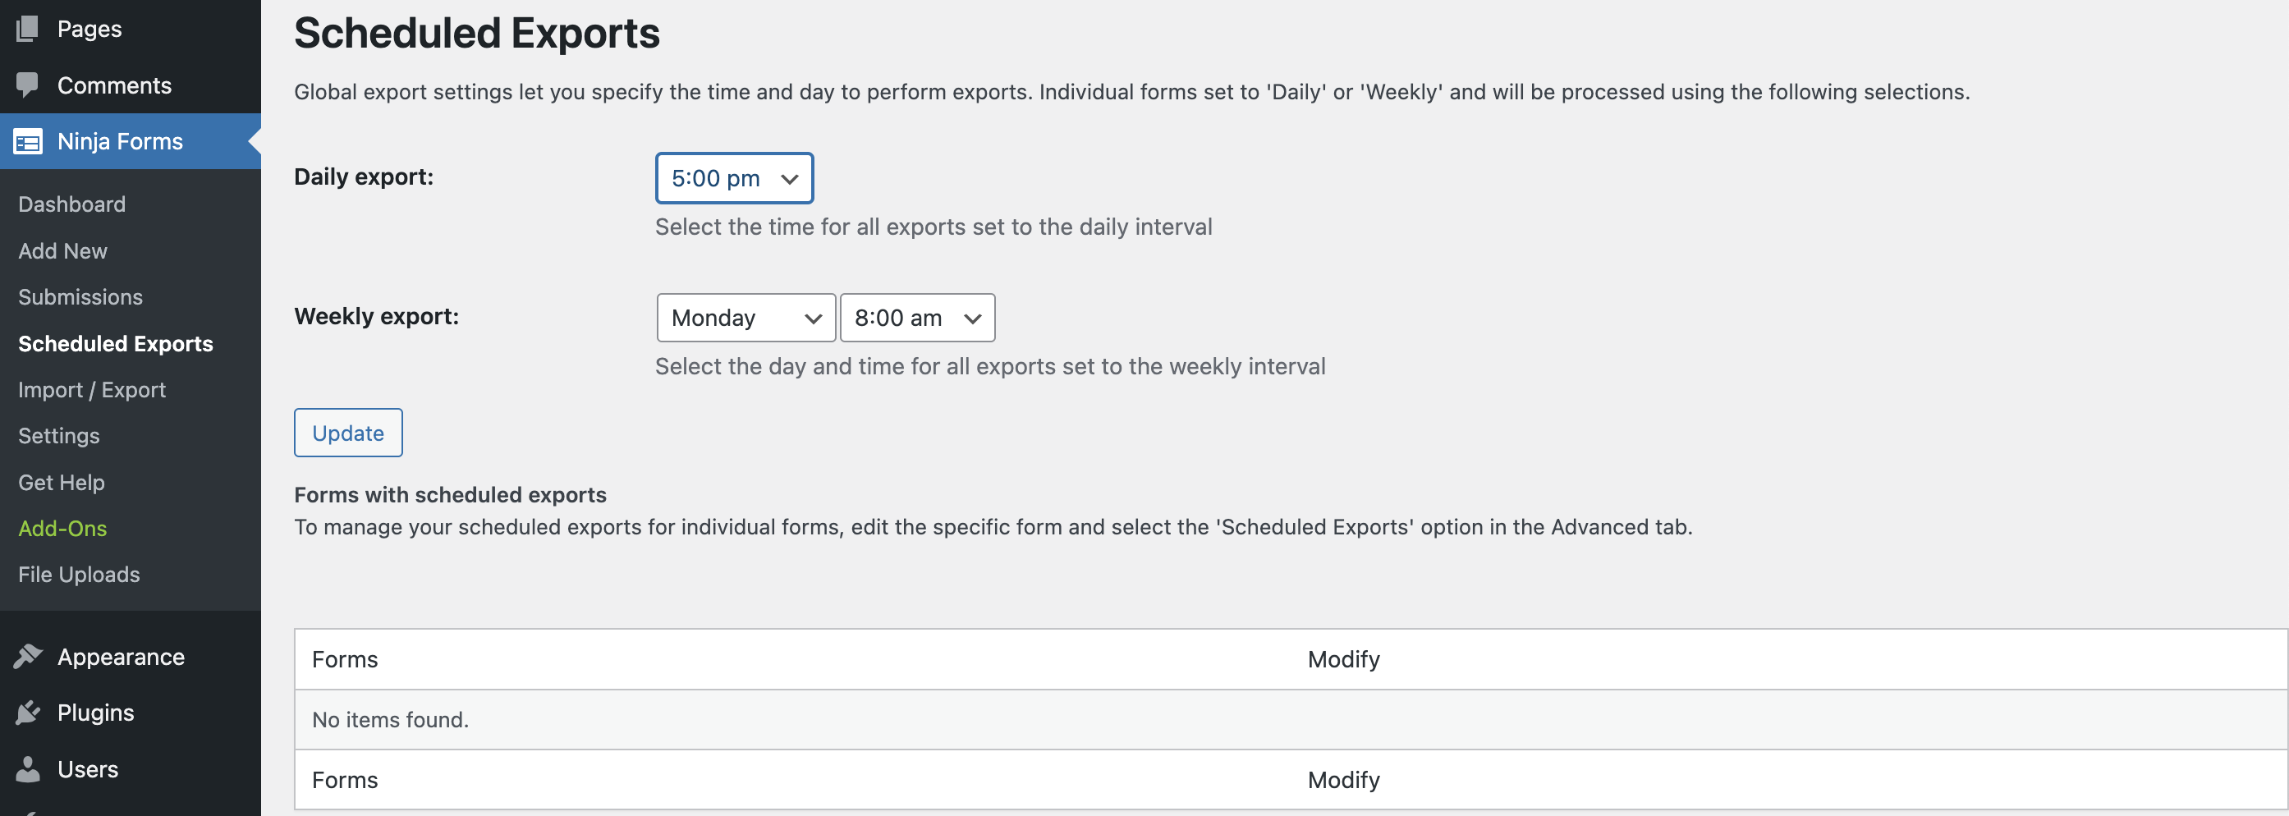Open the weekly export day dropdown
This screenshot has height=816, width=2289.
point(745,318)
